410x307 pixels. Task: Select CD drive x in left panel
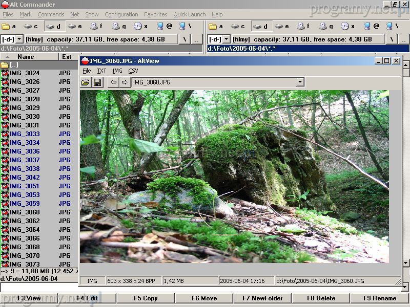click(141, 26)
